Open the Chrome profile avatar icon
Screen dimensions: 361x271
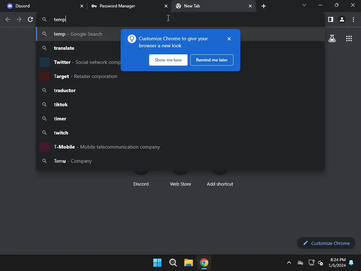point(342,19)
